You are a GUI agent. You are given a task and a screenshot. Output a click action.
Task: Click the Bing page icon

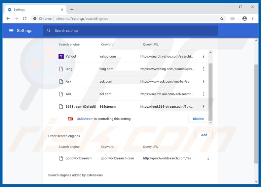61,69
